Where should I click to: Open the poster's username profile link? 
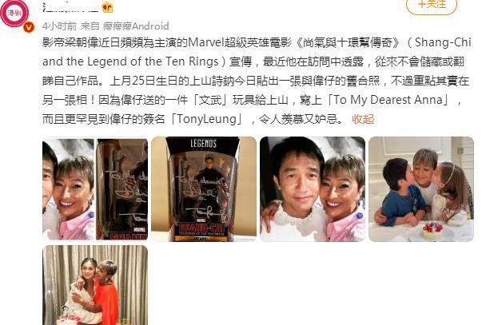70,6
